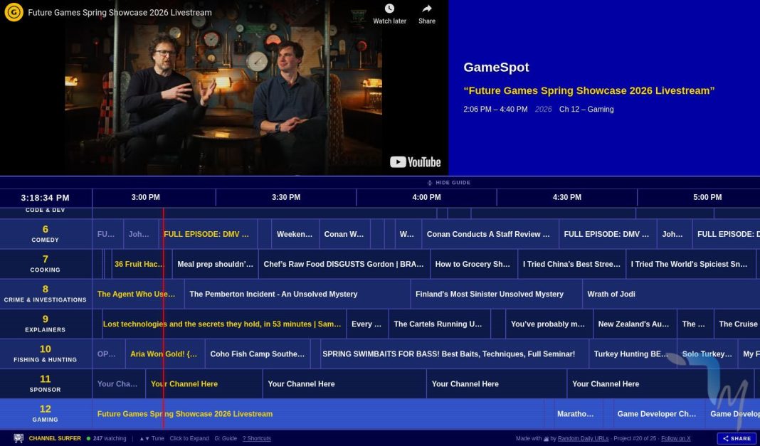Follow on X via the footer link
Viewport: 760px width, 446px height.
tap(676, 438)
